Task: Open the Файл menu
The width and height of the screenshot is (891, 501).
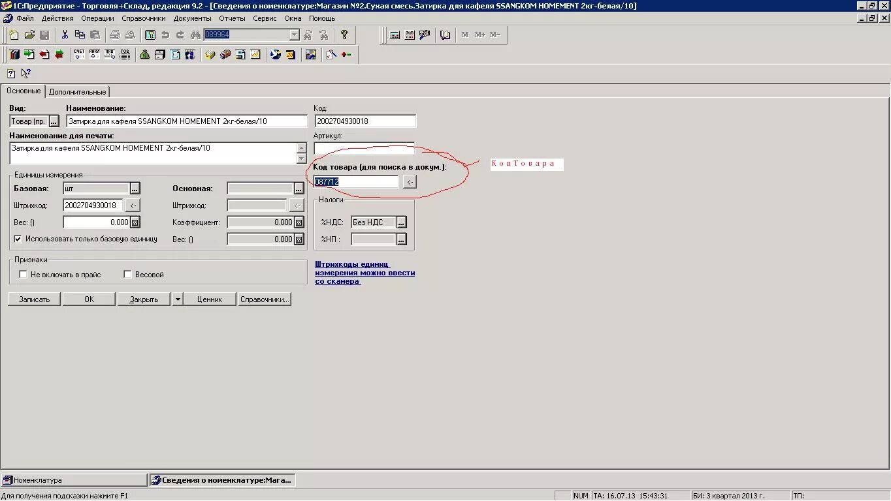Action: pyautogui.click(x=25, y=18)
